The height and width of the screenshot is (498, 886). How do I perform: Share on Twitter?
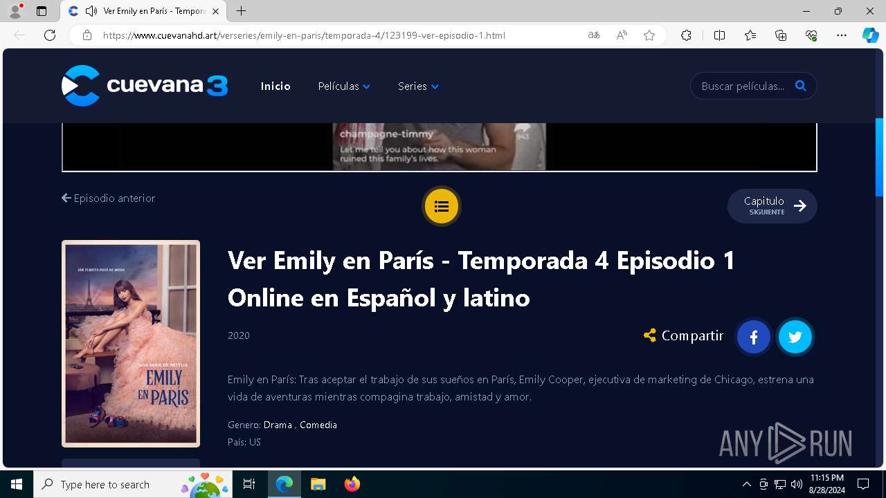tap(795, 337)
